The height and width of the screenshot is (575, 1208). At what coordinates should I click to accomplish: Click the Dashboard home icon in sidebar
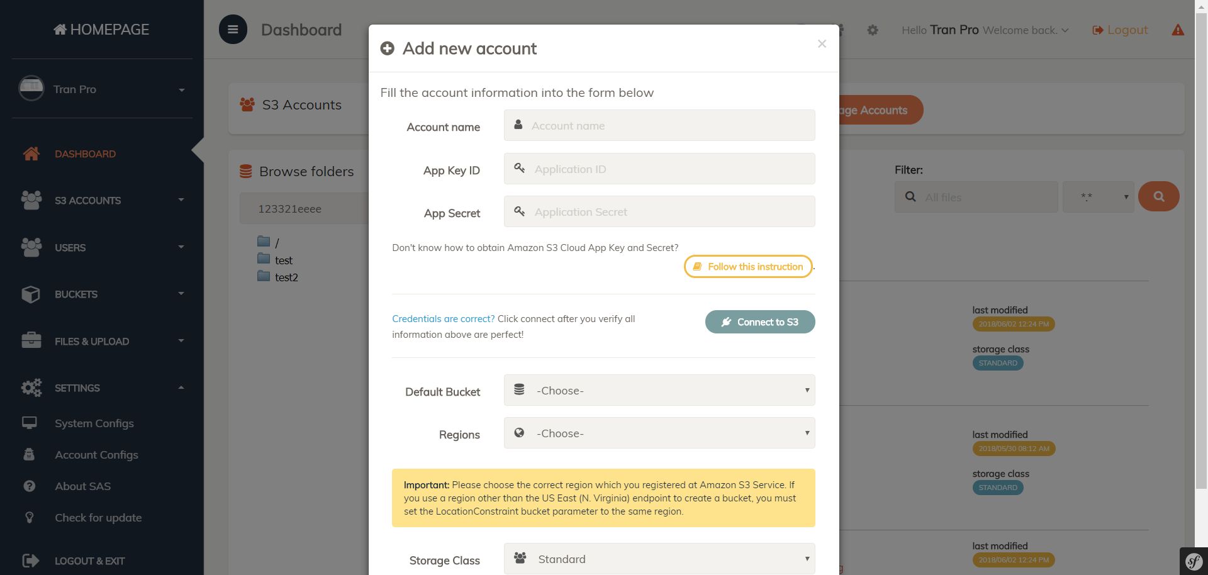coord(31,154)
